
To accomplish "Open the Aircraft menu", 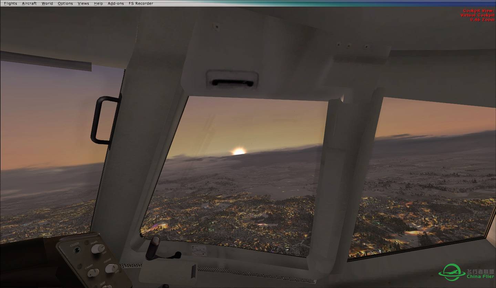I will coord(29,3).
